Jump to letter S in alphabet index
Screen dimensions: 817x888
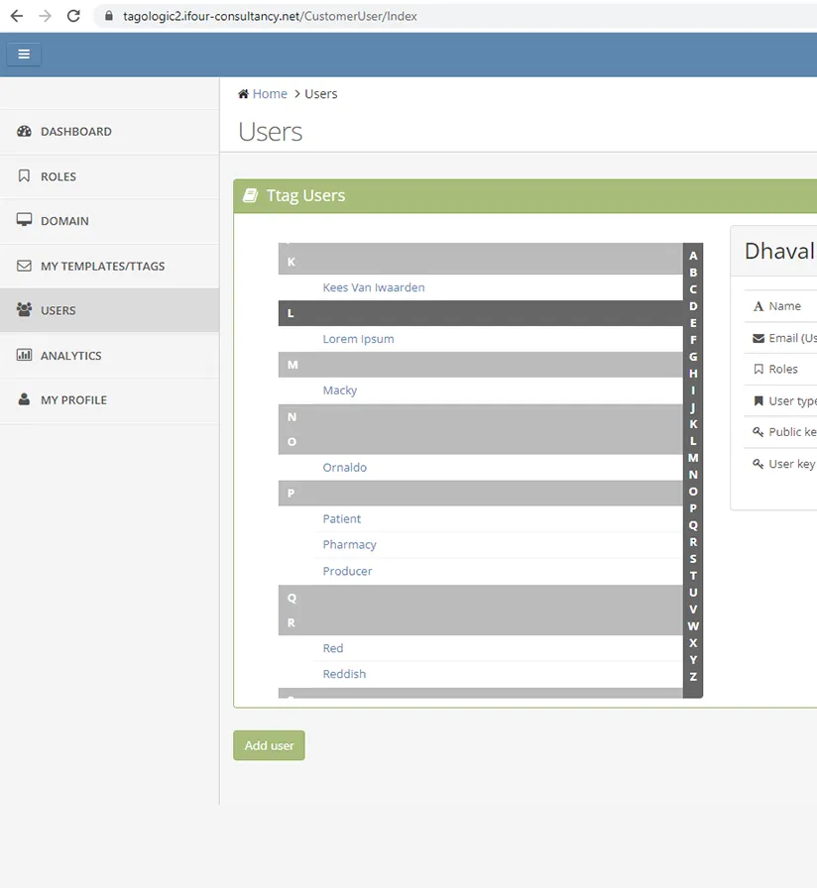click(x=693, y=559)
